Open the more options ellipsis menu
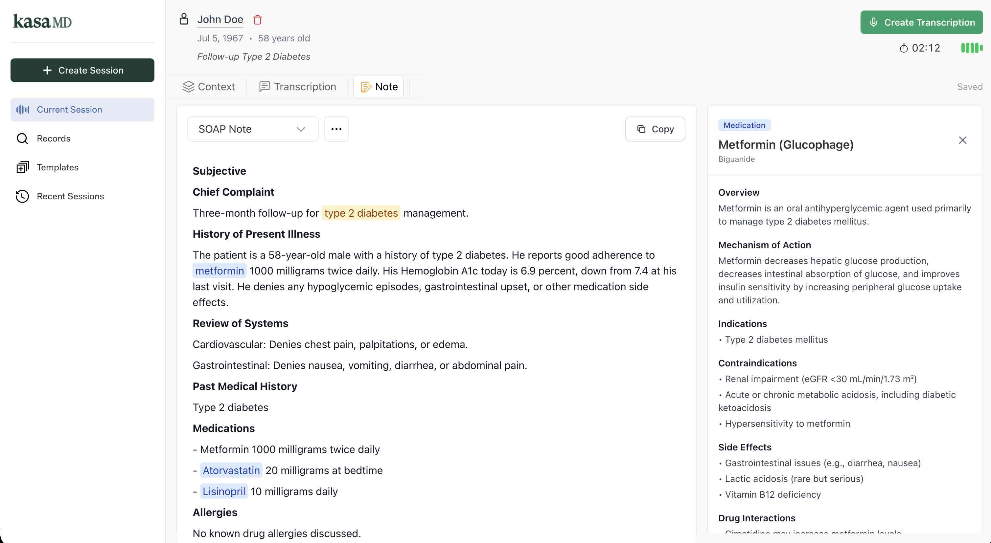 [336, 129]
